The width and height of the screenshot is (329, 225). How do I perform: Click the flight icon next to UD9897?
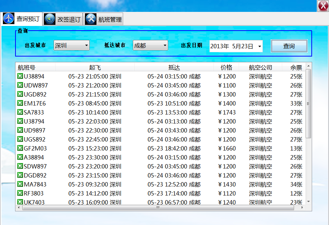pyautogui.click(x=20, y=130)
